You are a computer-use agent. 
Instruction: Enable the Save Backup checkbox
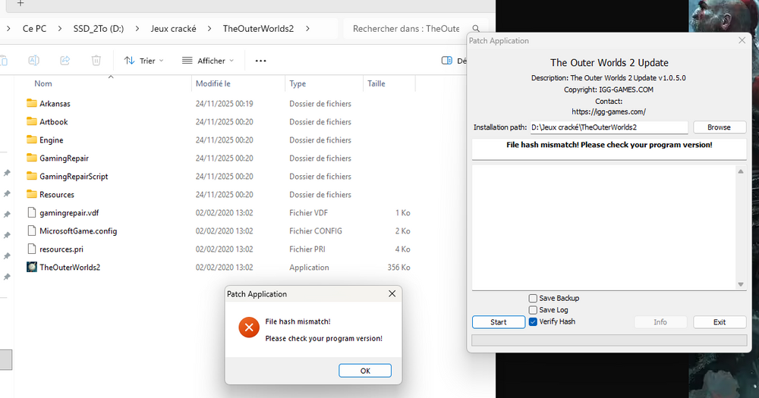533,299
